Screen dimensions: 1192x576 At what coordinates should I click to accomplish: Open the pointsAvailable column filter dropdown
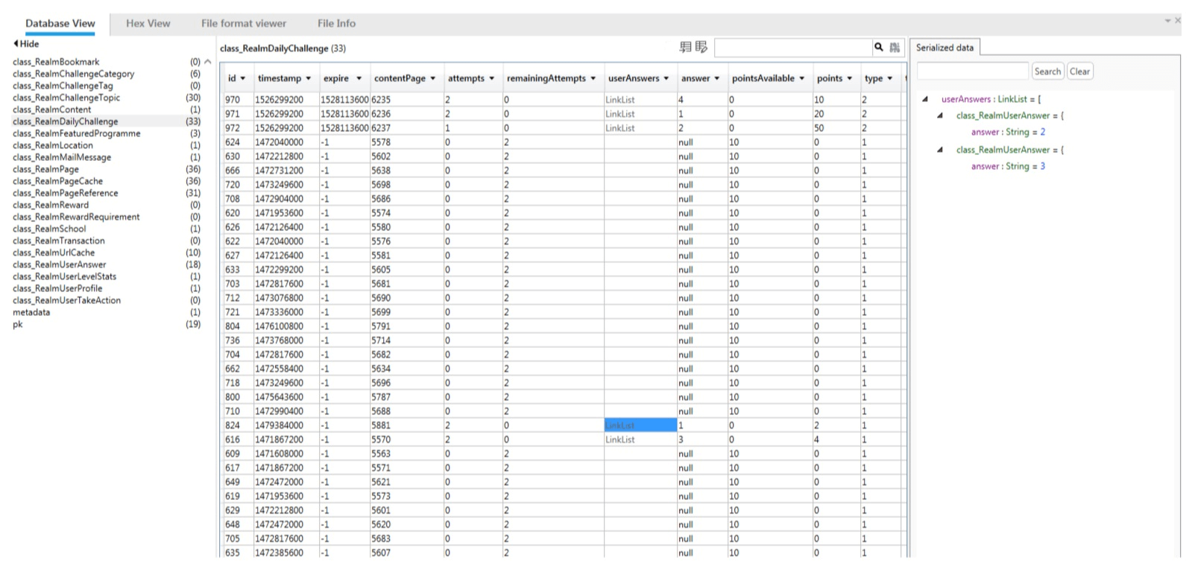click(x=802, y=78)
